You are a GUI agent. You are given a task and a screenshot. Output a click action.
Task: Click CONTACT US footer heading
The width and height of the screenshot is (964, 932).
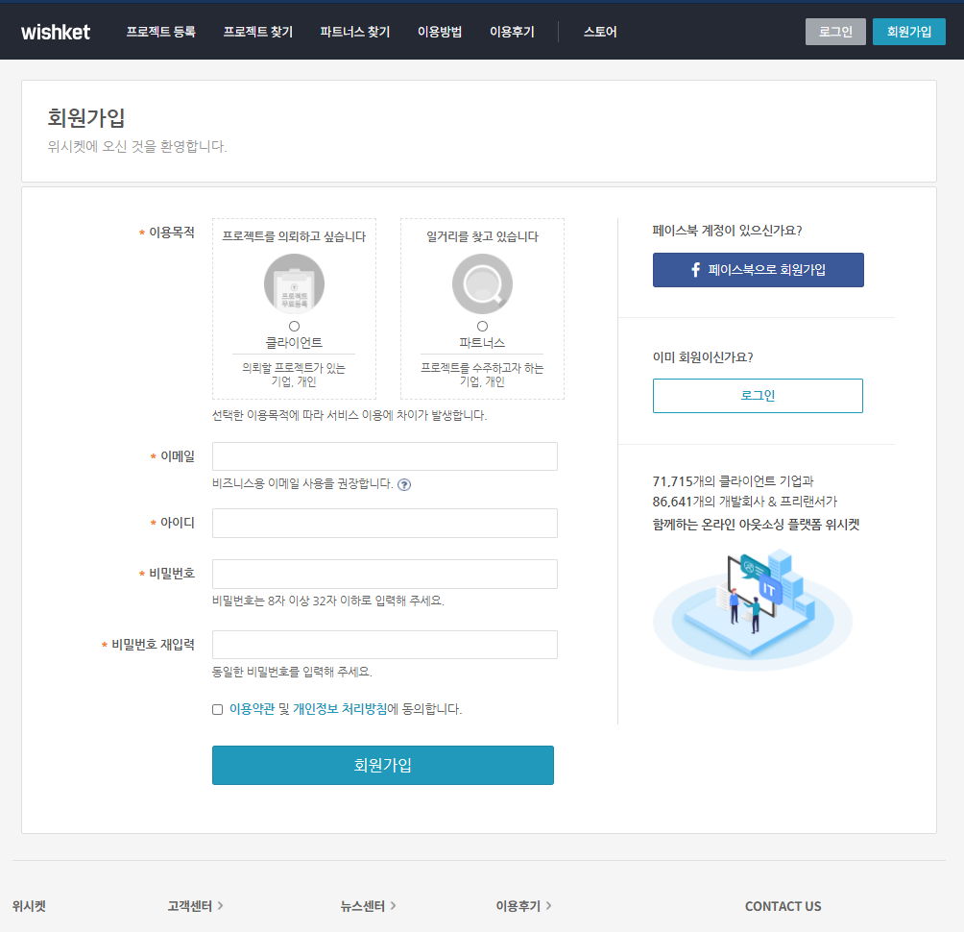tap(783, 906)
